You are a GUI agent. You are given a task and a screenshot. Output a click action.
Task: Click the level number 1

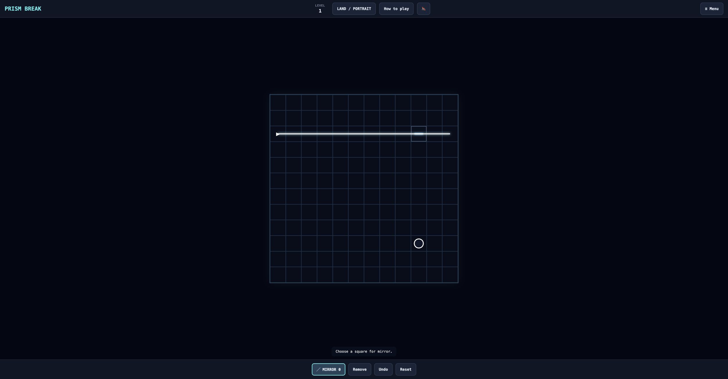pyautogui.click(x=320, y=11)
